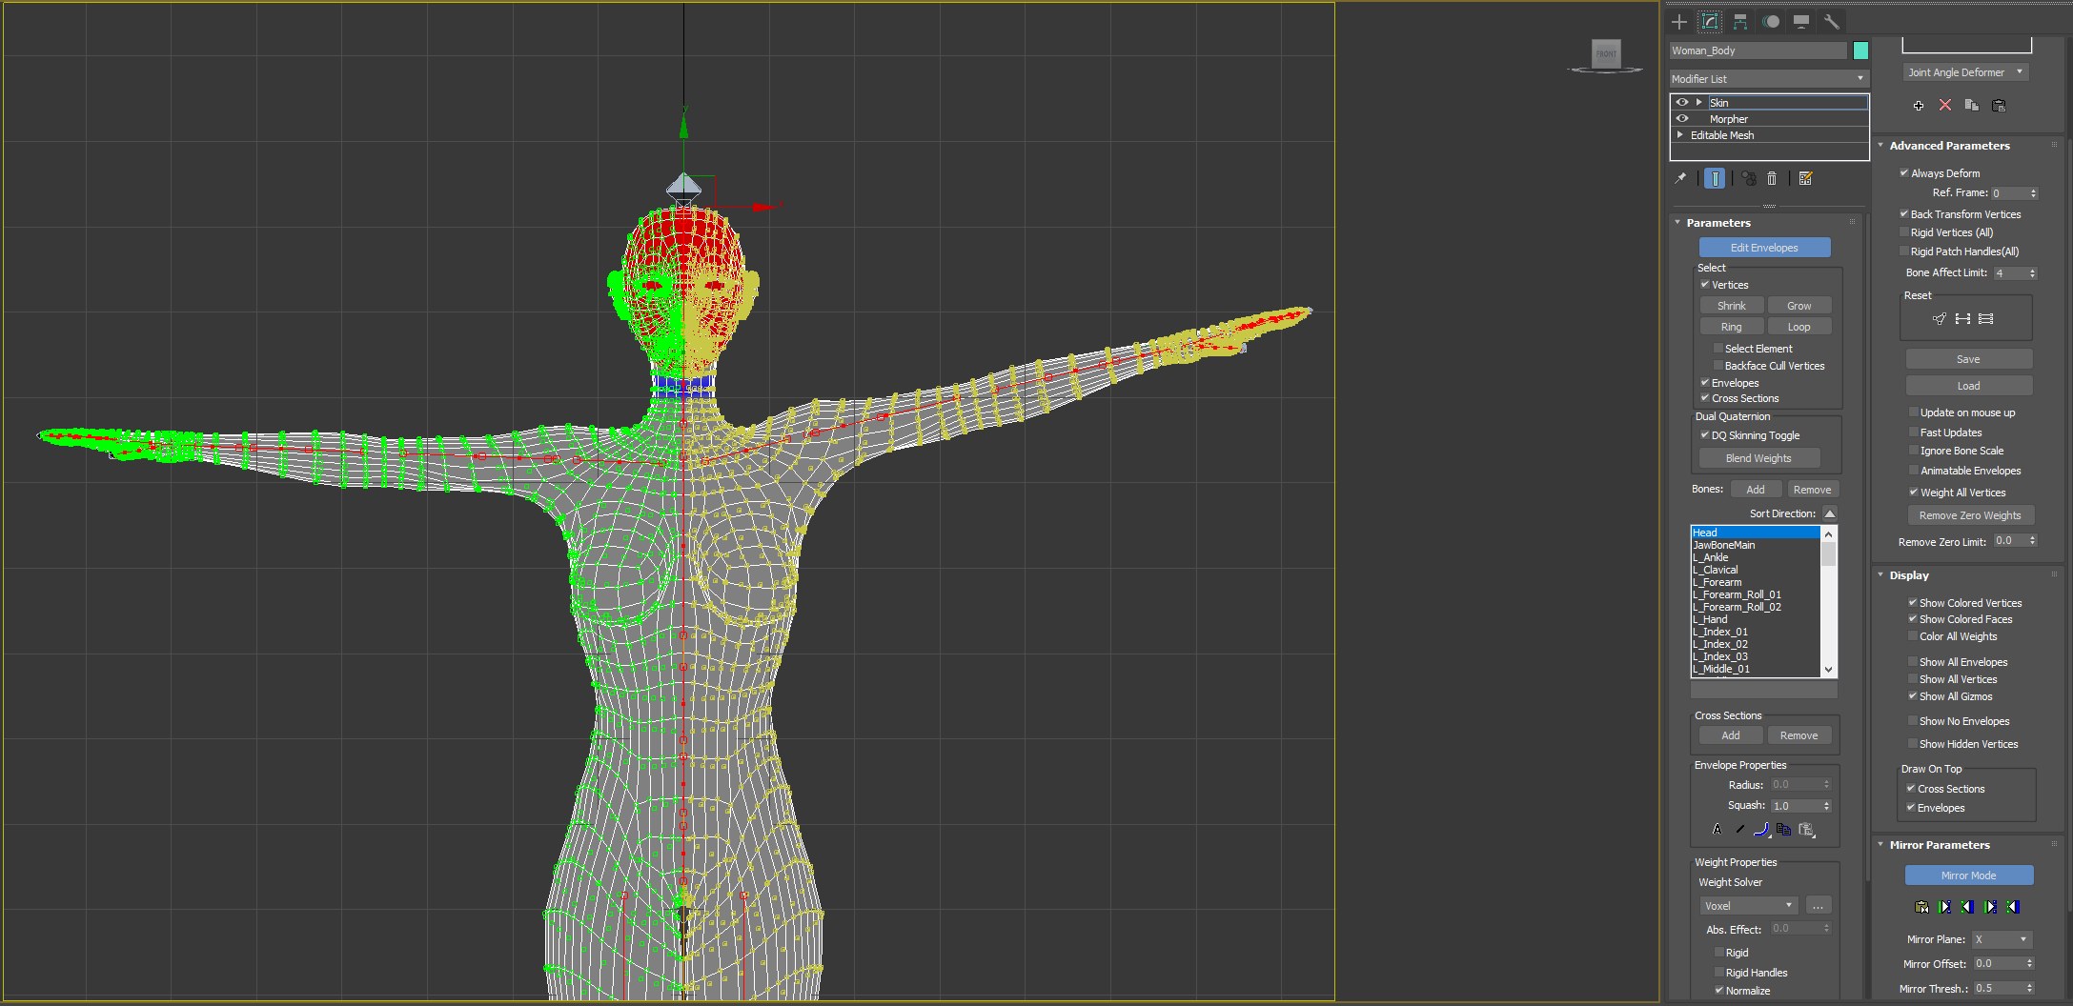Toggle Absolute/Relative envelope 'A' icon
The width and height of the screenshot is (2073, 1006).
(1717, 830)
